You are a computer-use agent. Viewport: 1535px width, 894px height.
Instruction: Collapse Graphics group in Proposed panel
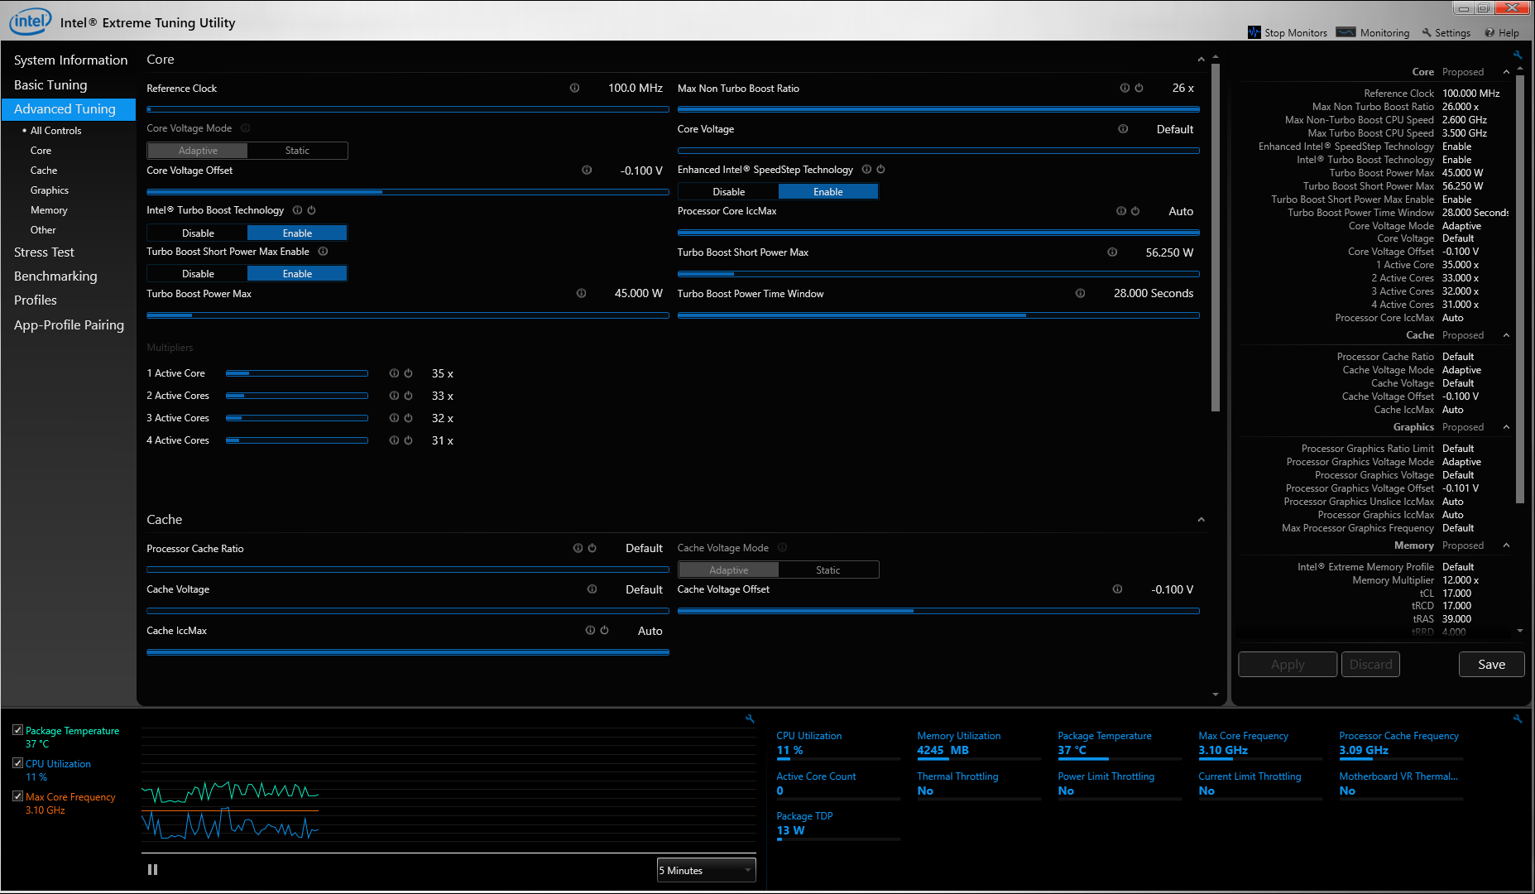pos(1506,427)
